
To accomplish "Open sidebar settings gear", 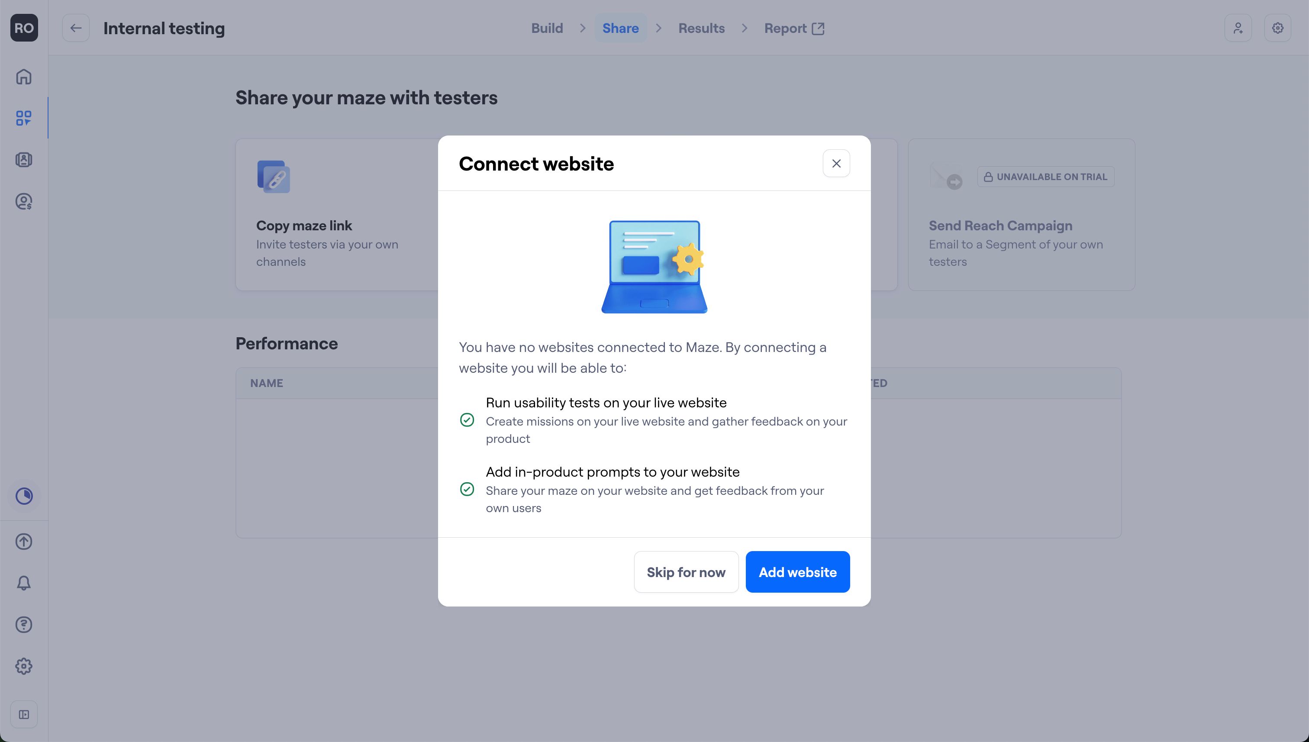I will click(24, 666).
